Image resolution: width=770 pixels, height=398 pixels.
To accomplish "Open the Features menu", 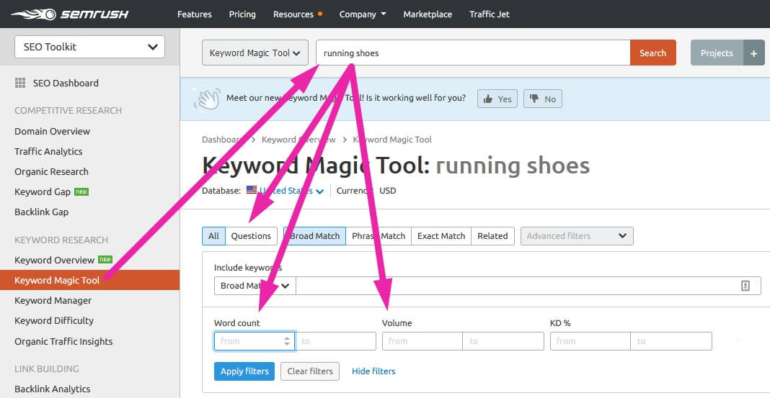I will 195,14.
